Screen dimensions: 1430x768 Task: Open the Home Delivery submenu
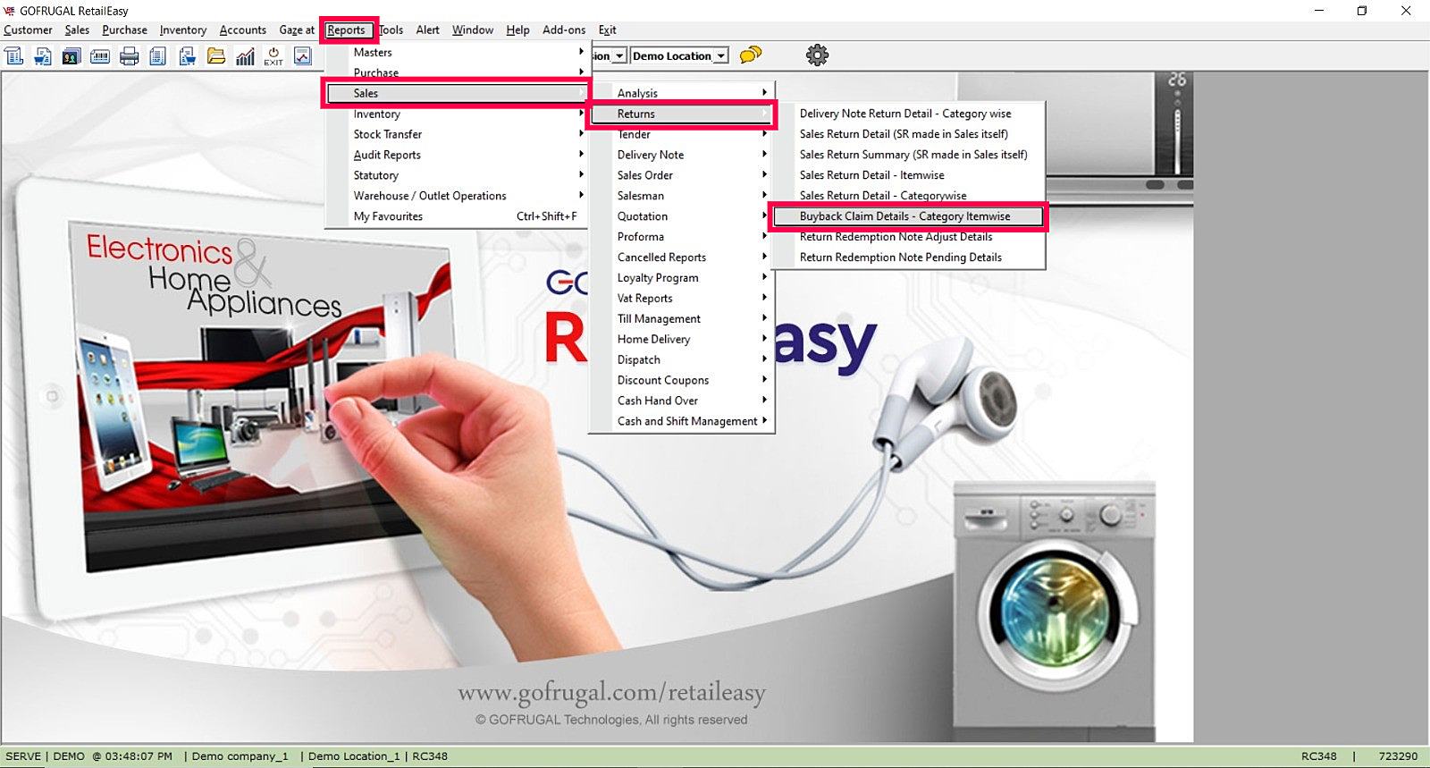(682, 340)
